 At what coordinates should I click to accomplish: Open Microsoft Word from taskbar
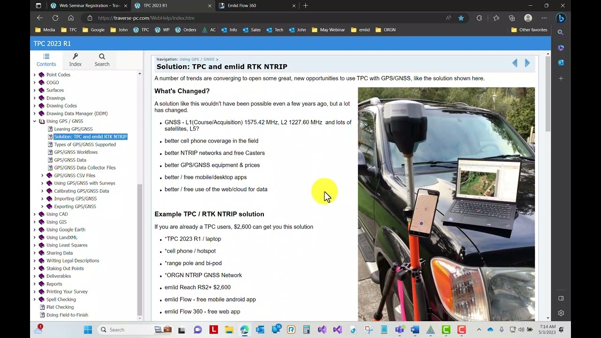pos(415,330)
